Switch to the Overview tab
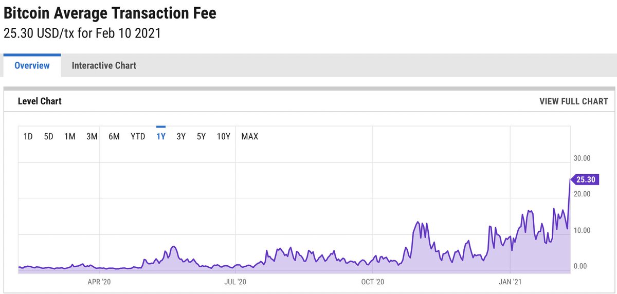617x294 pixels. coord(32,65)
